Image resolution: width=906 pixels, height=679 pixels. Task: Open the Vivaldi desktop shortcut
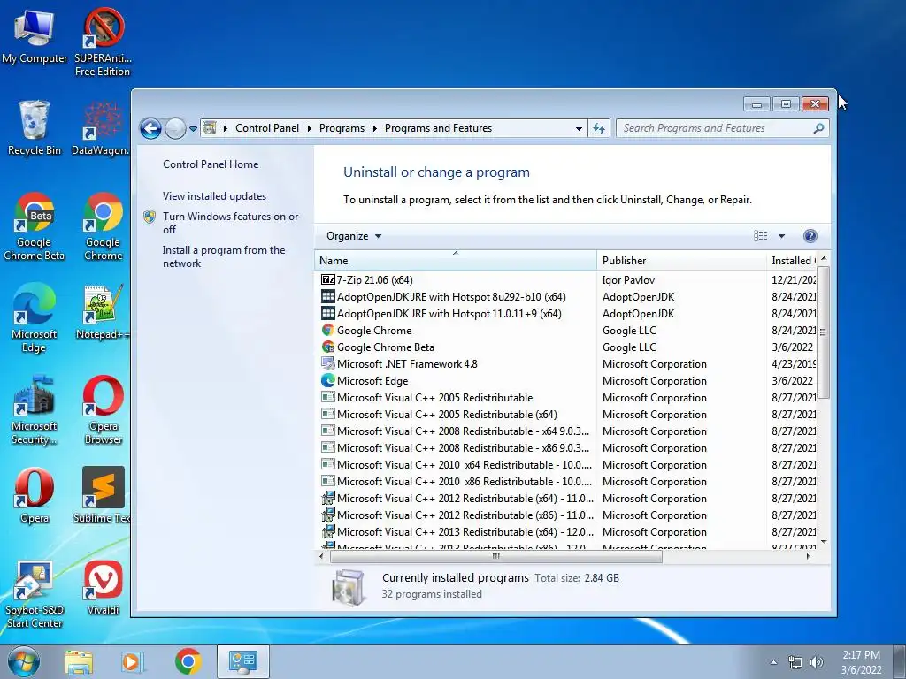(103, 588)
